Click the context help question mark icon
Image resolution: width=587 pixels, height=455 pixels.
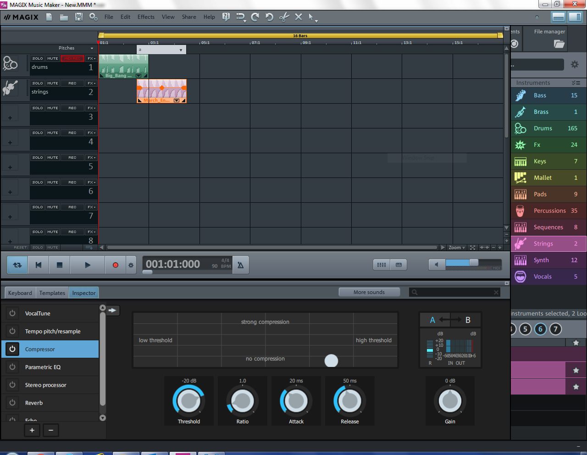point(226,17)
